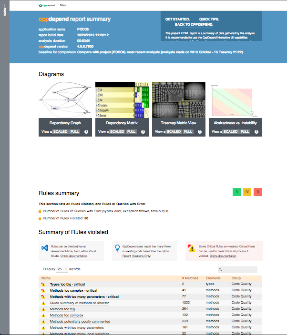Click critical icon beside Types too big
This screenshot has width=287, height=335.
pos(43,285)
